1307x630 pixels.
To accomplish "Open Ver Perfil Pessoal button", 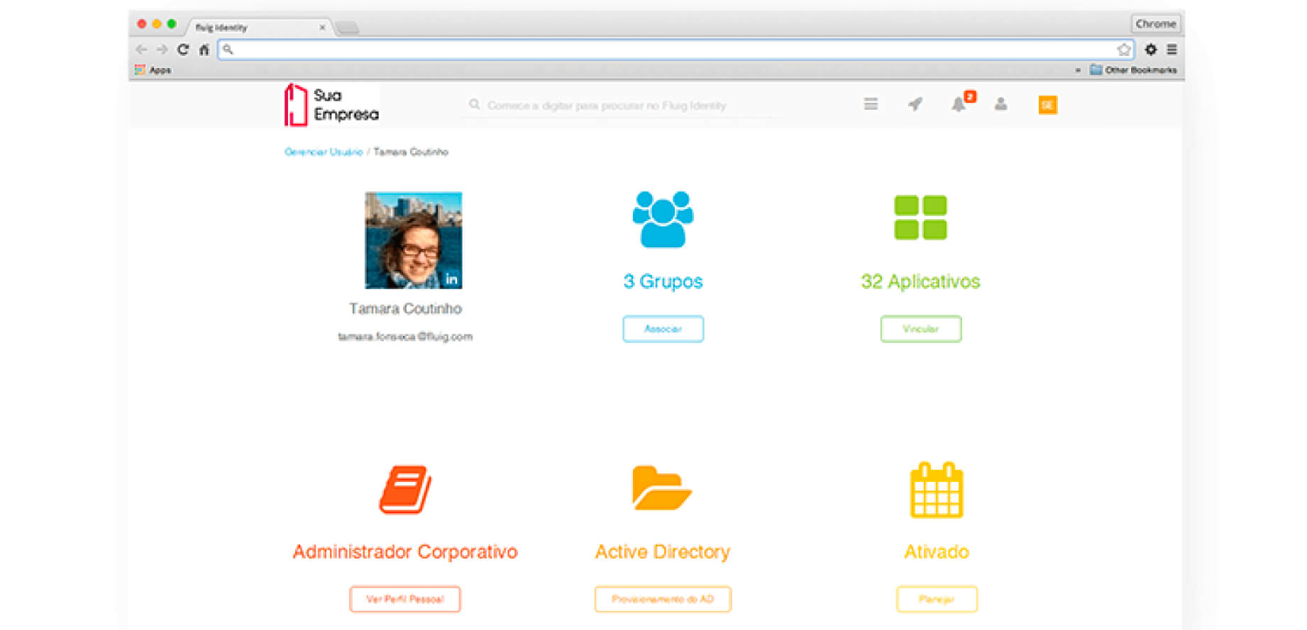I will point(404,599).
